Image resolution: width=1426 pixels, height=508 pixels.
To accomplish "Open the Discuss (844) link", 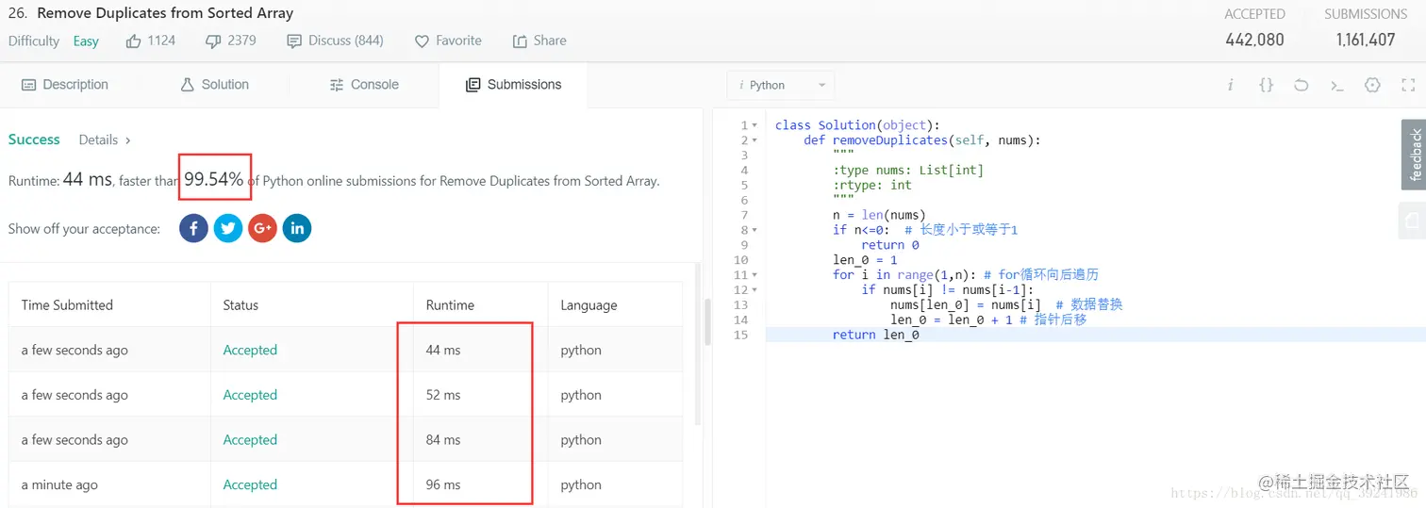I will (335, 41).
